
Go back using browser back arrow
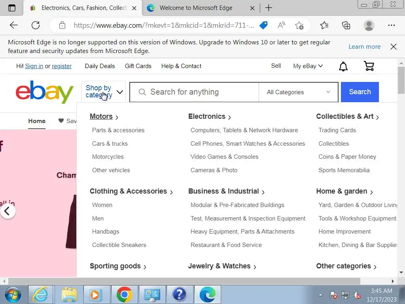13,25
